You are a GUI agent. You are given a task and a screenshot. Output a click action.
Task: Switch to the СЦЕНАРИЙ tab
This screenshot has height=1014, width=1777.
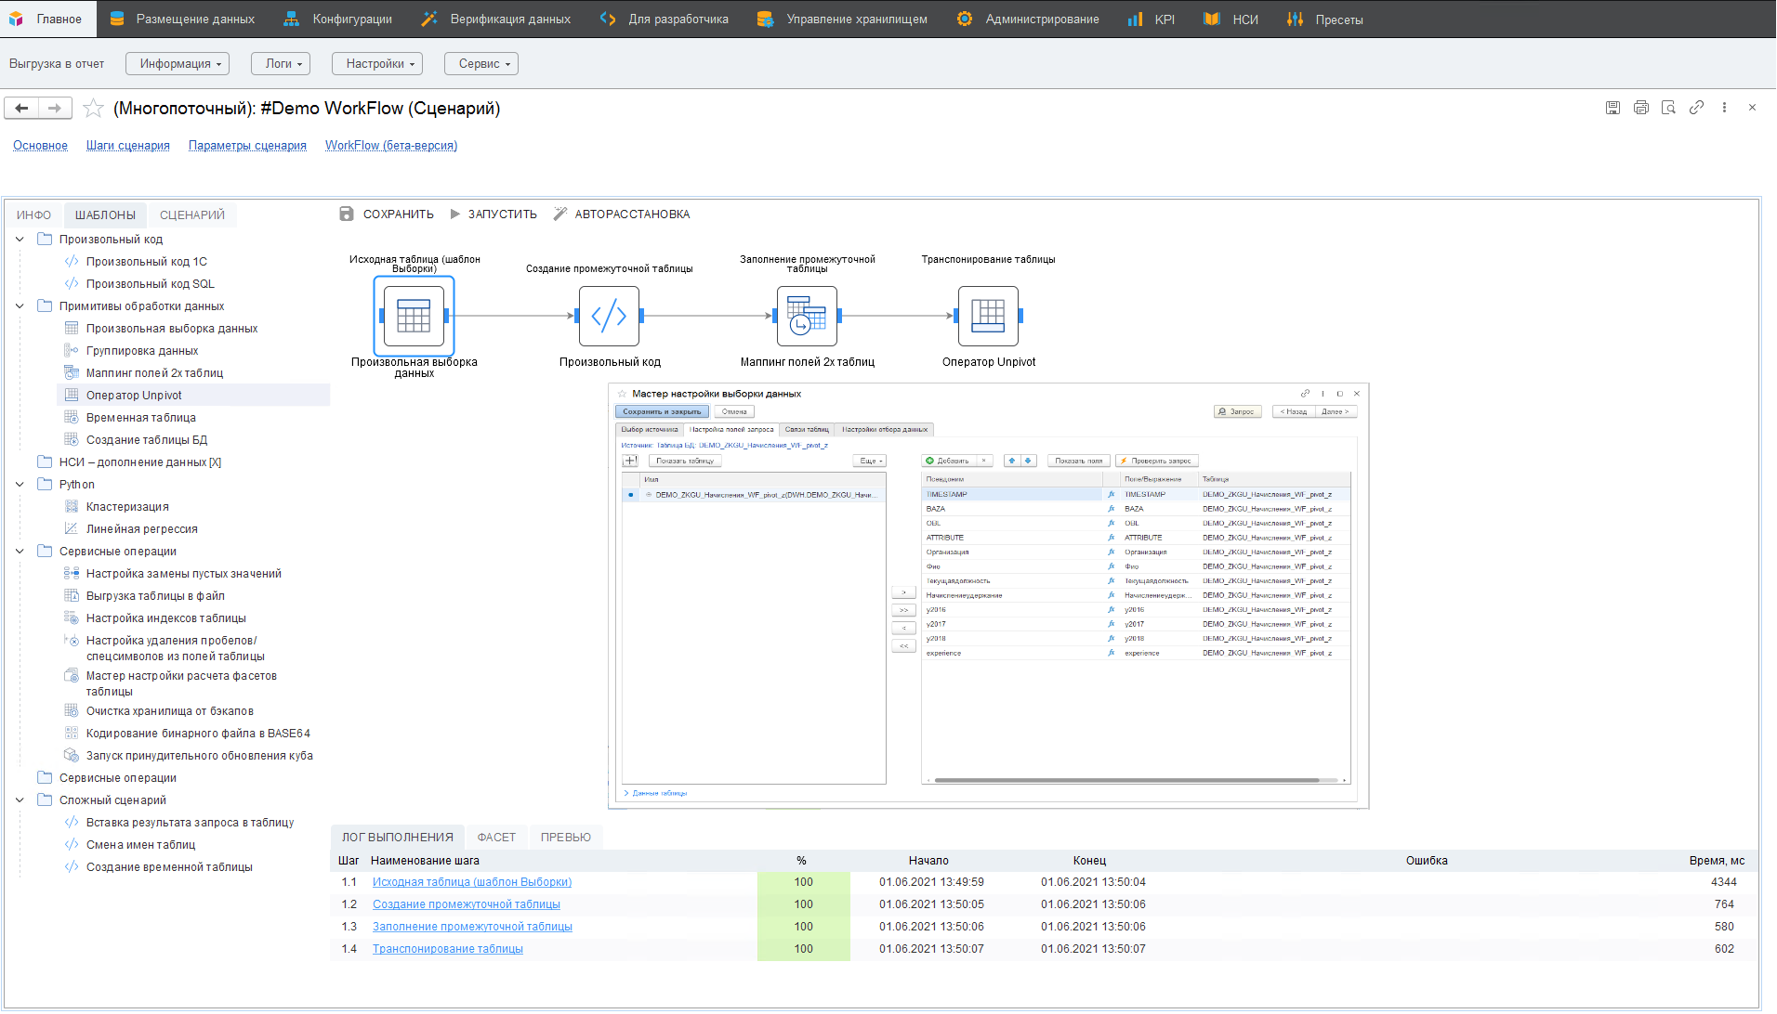tap(192, 215)
